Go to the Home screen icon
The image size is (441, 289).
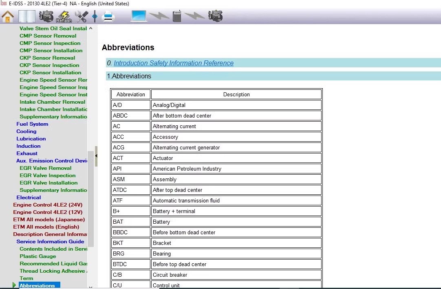[8, 16]
